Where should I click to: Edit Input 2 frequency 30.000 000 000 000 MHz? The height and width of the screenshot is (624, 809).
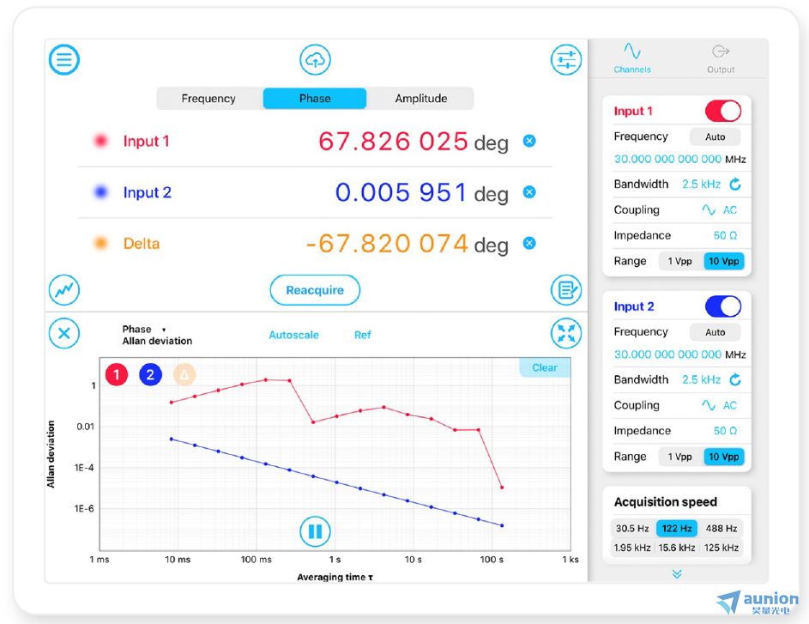680,355
